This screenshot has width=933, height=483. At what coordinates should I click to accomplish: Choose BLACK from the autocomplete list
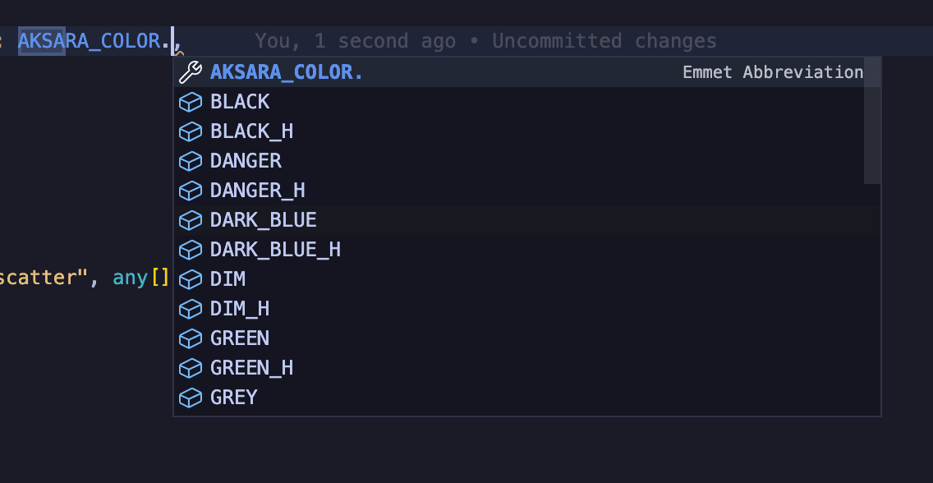click(x=240, y=102)
